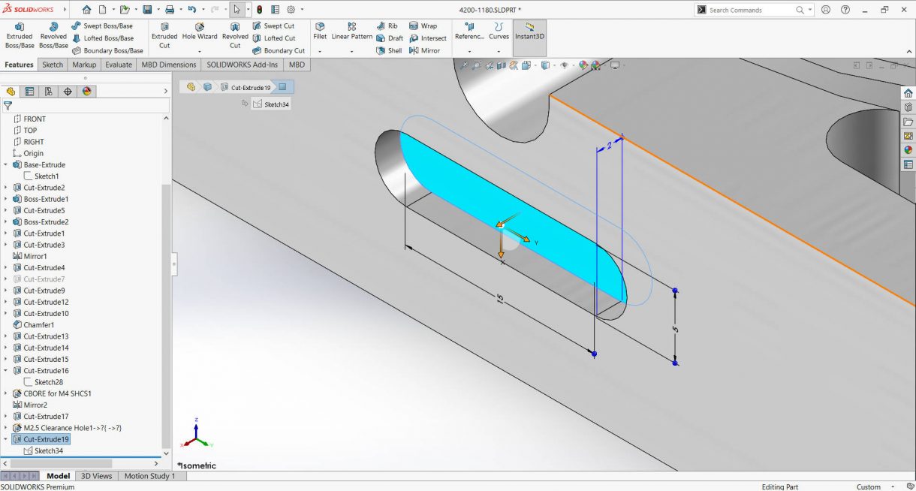Screen dimensions: 916x491
Task: Open the Options gear icon
Action: pos(291,10)
